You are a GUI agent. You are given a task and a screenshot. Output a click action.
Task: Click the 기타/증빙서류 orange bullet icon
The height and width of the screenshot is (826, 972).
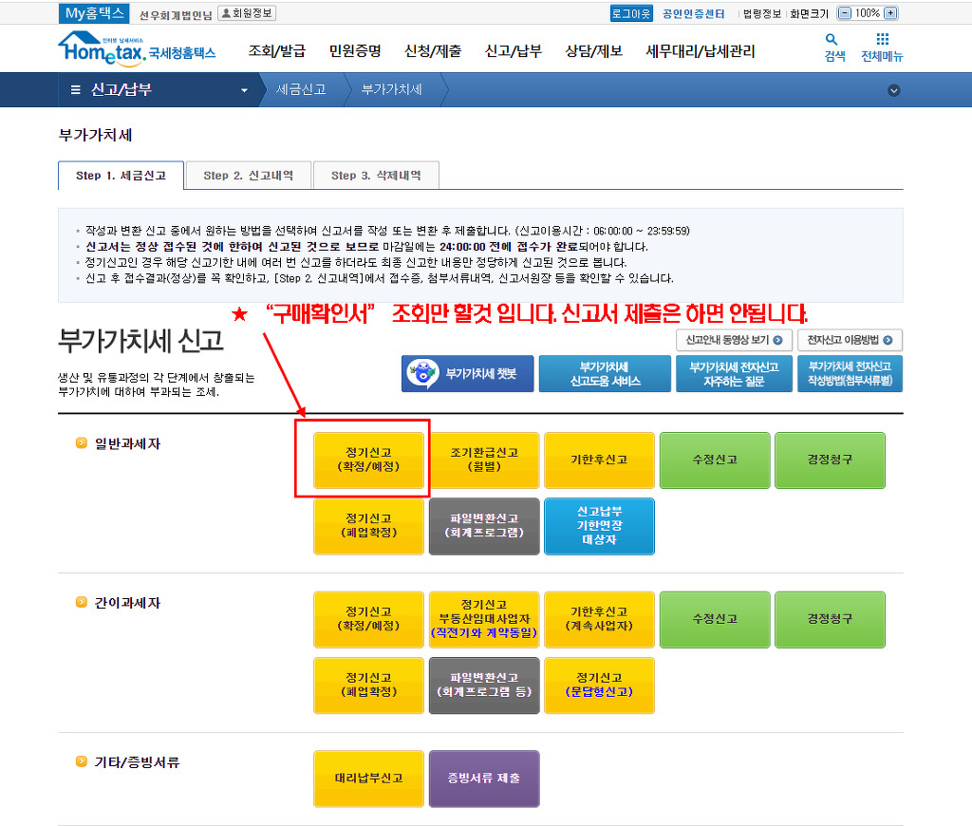82,761
